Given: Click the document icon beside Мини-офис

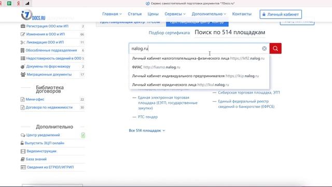Looking at the screenshot, I should pyautogui.click(x=22, y=99).
